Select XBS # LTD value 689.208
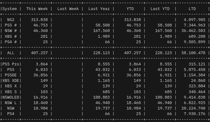This screenshot has width=210, height=122. (x=195, y=37)
